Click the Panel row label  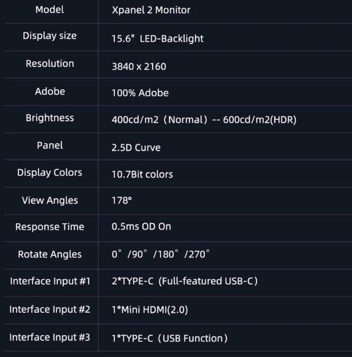click(x=50, y=145)
